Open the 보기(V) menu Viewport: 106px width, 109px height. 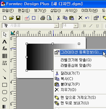tap(40, 11)
